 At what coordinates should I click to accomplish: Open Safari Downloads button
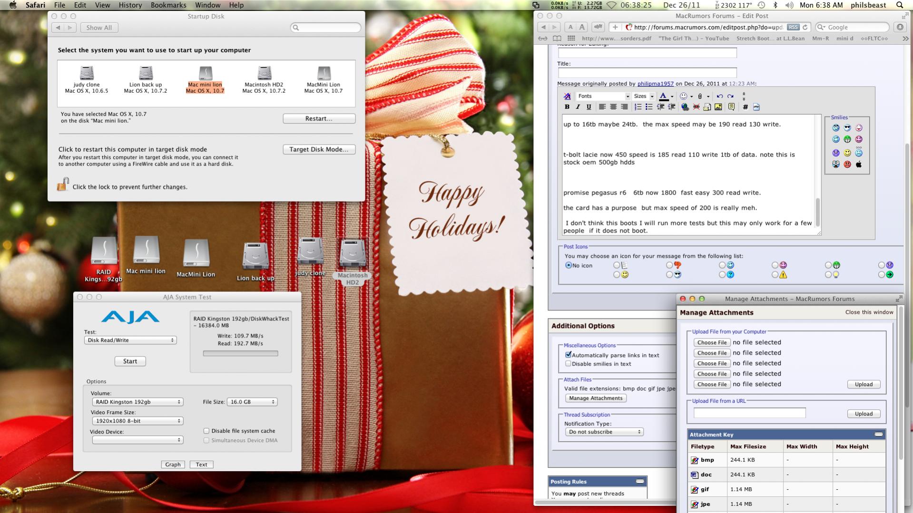(900, 27)
